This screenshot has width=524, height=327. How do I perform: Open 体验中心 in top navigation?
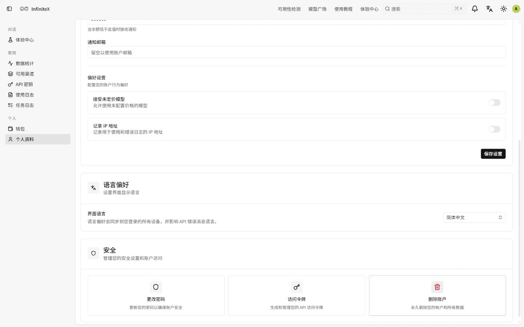[x=369, y=9]
